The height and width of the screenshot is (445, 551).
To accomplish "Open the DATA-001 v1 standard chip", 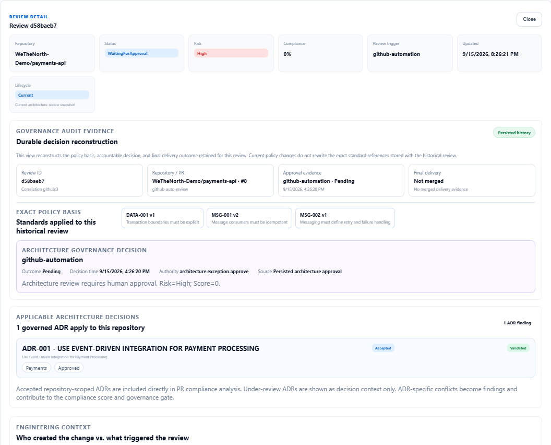I will tap(162, 218).
